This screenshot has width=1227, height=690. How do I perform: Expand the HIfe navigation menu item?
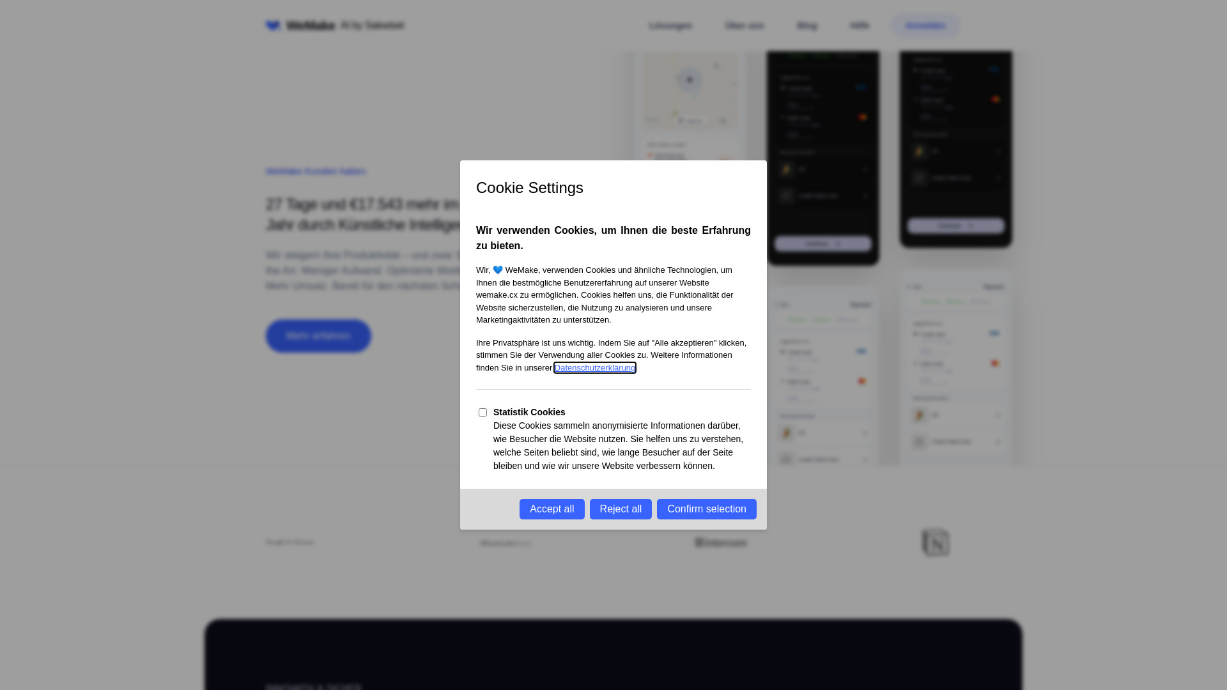click(858, 26)
